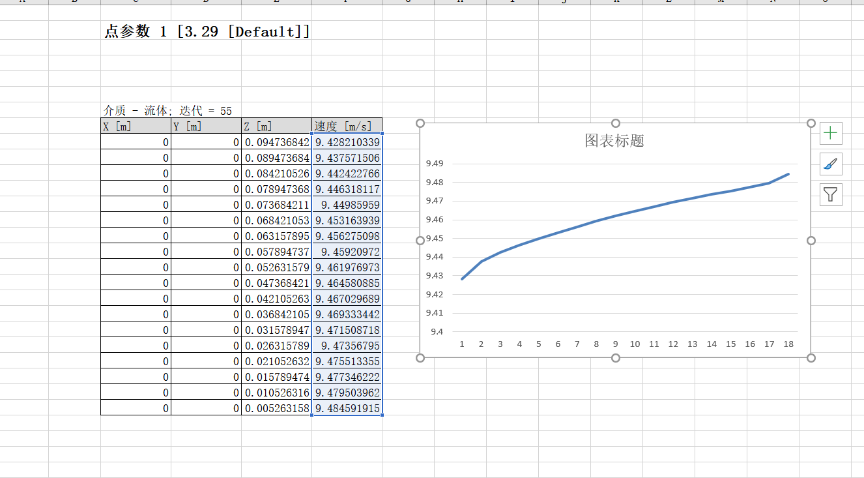Select cell with value 9.456275098
Screen dimensions: 864x478
(x=347, y=236)
